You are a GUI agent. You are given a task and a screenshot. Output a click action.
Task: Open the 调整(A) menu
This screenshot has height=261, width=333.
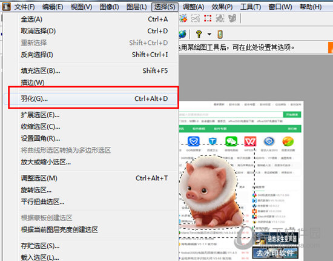click(x=194, y=7)
